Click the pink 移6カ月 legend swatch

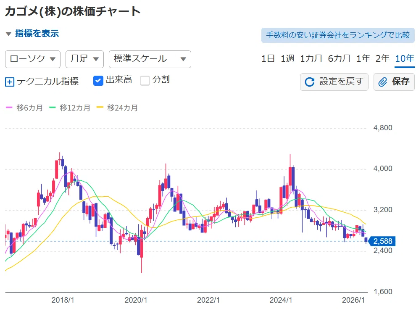pyautogui.click(x=9, y=108)
